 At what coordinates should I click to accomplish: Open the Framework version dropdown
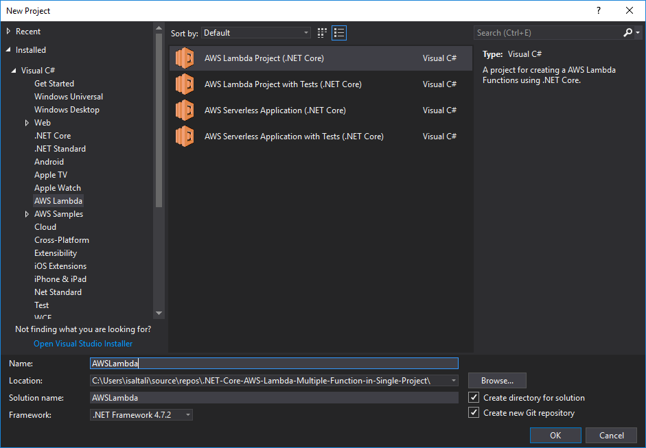tap(187, 414)
